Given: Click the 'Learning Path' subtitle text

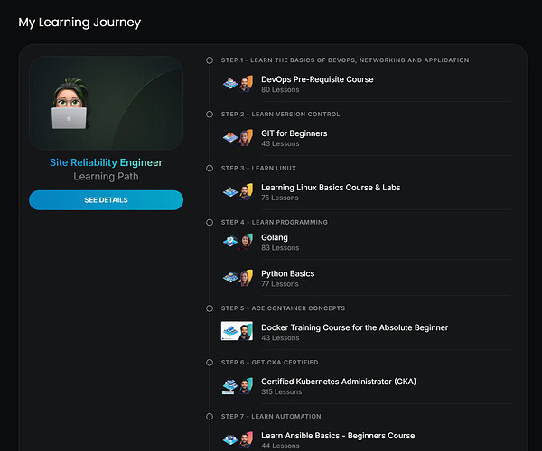Looking at the screenshot, I should pyautogui.click(x=106, y=177).
